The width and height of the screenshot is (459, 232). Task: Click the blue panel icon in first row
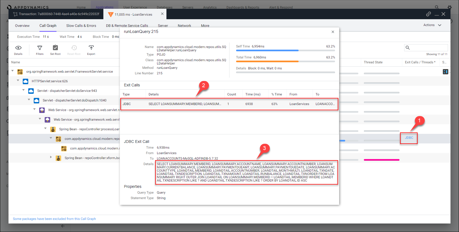[x=445, y=72]
